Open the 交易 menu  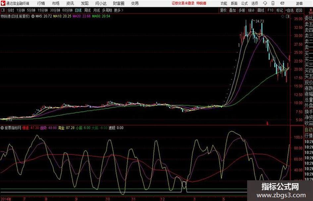click(x=135, y=3)
